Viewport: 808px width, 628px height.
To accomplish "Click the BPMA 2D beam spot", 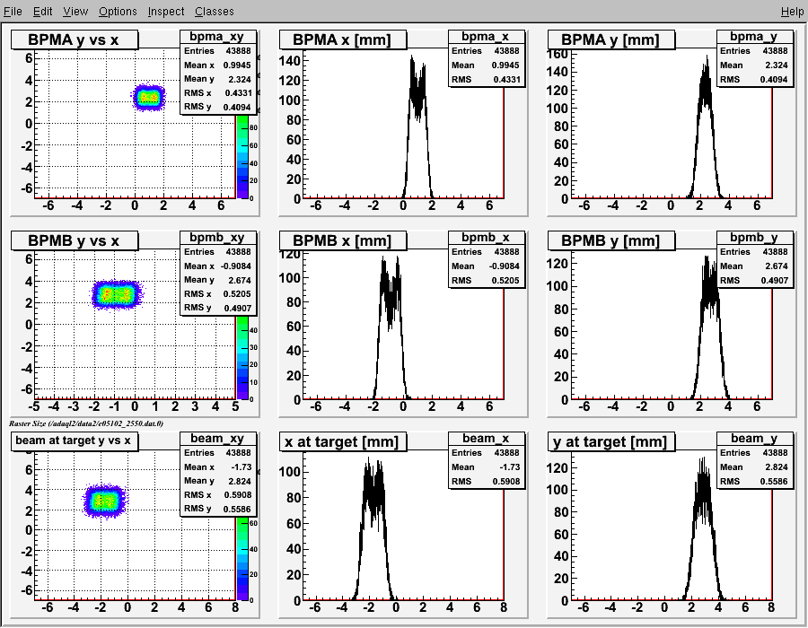I will point(149,98).
